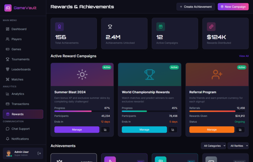Click the Total Achievements ribbon icon
253x162 pixels.
coord(59,27)
